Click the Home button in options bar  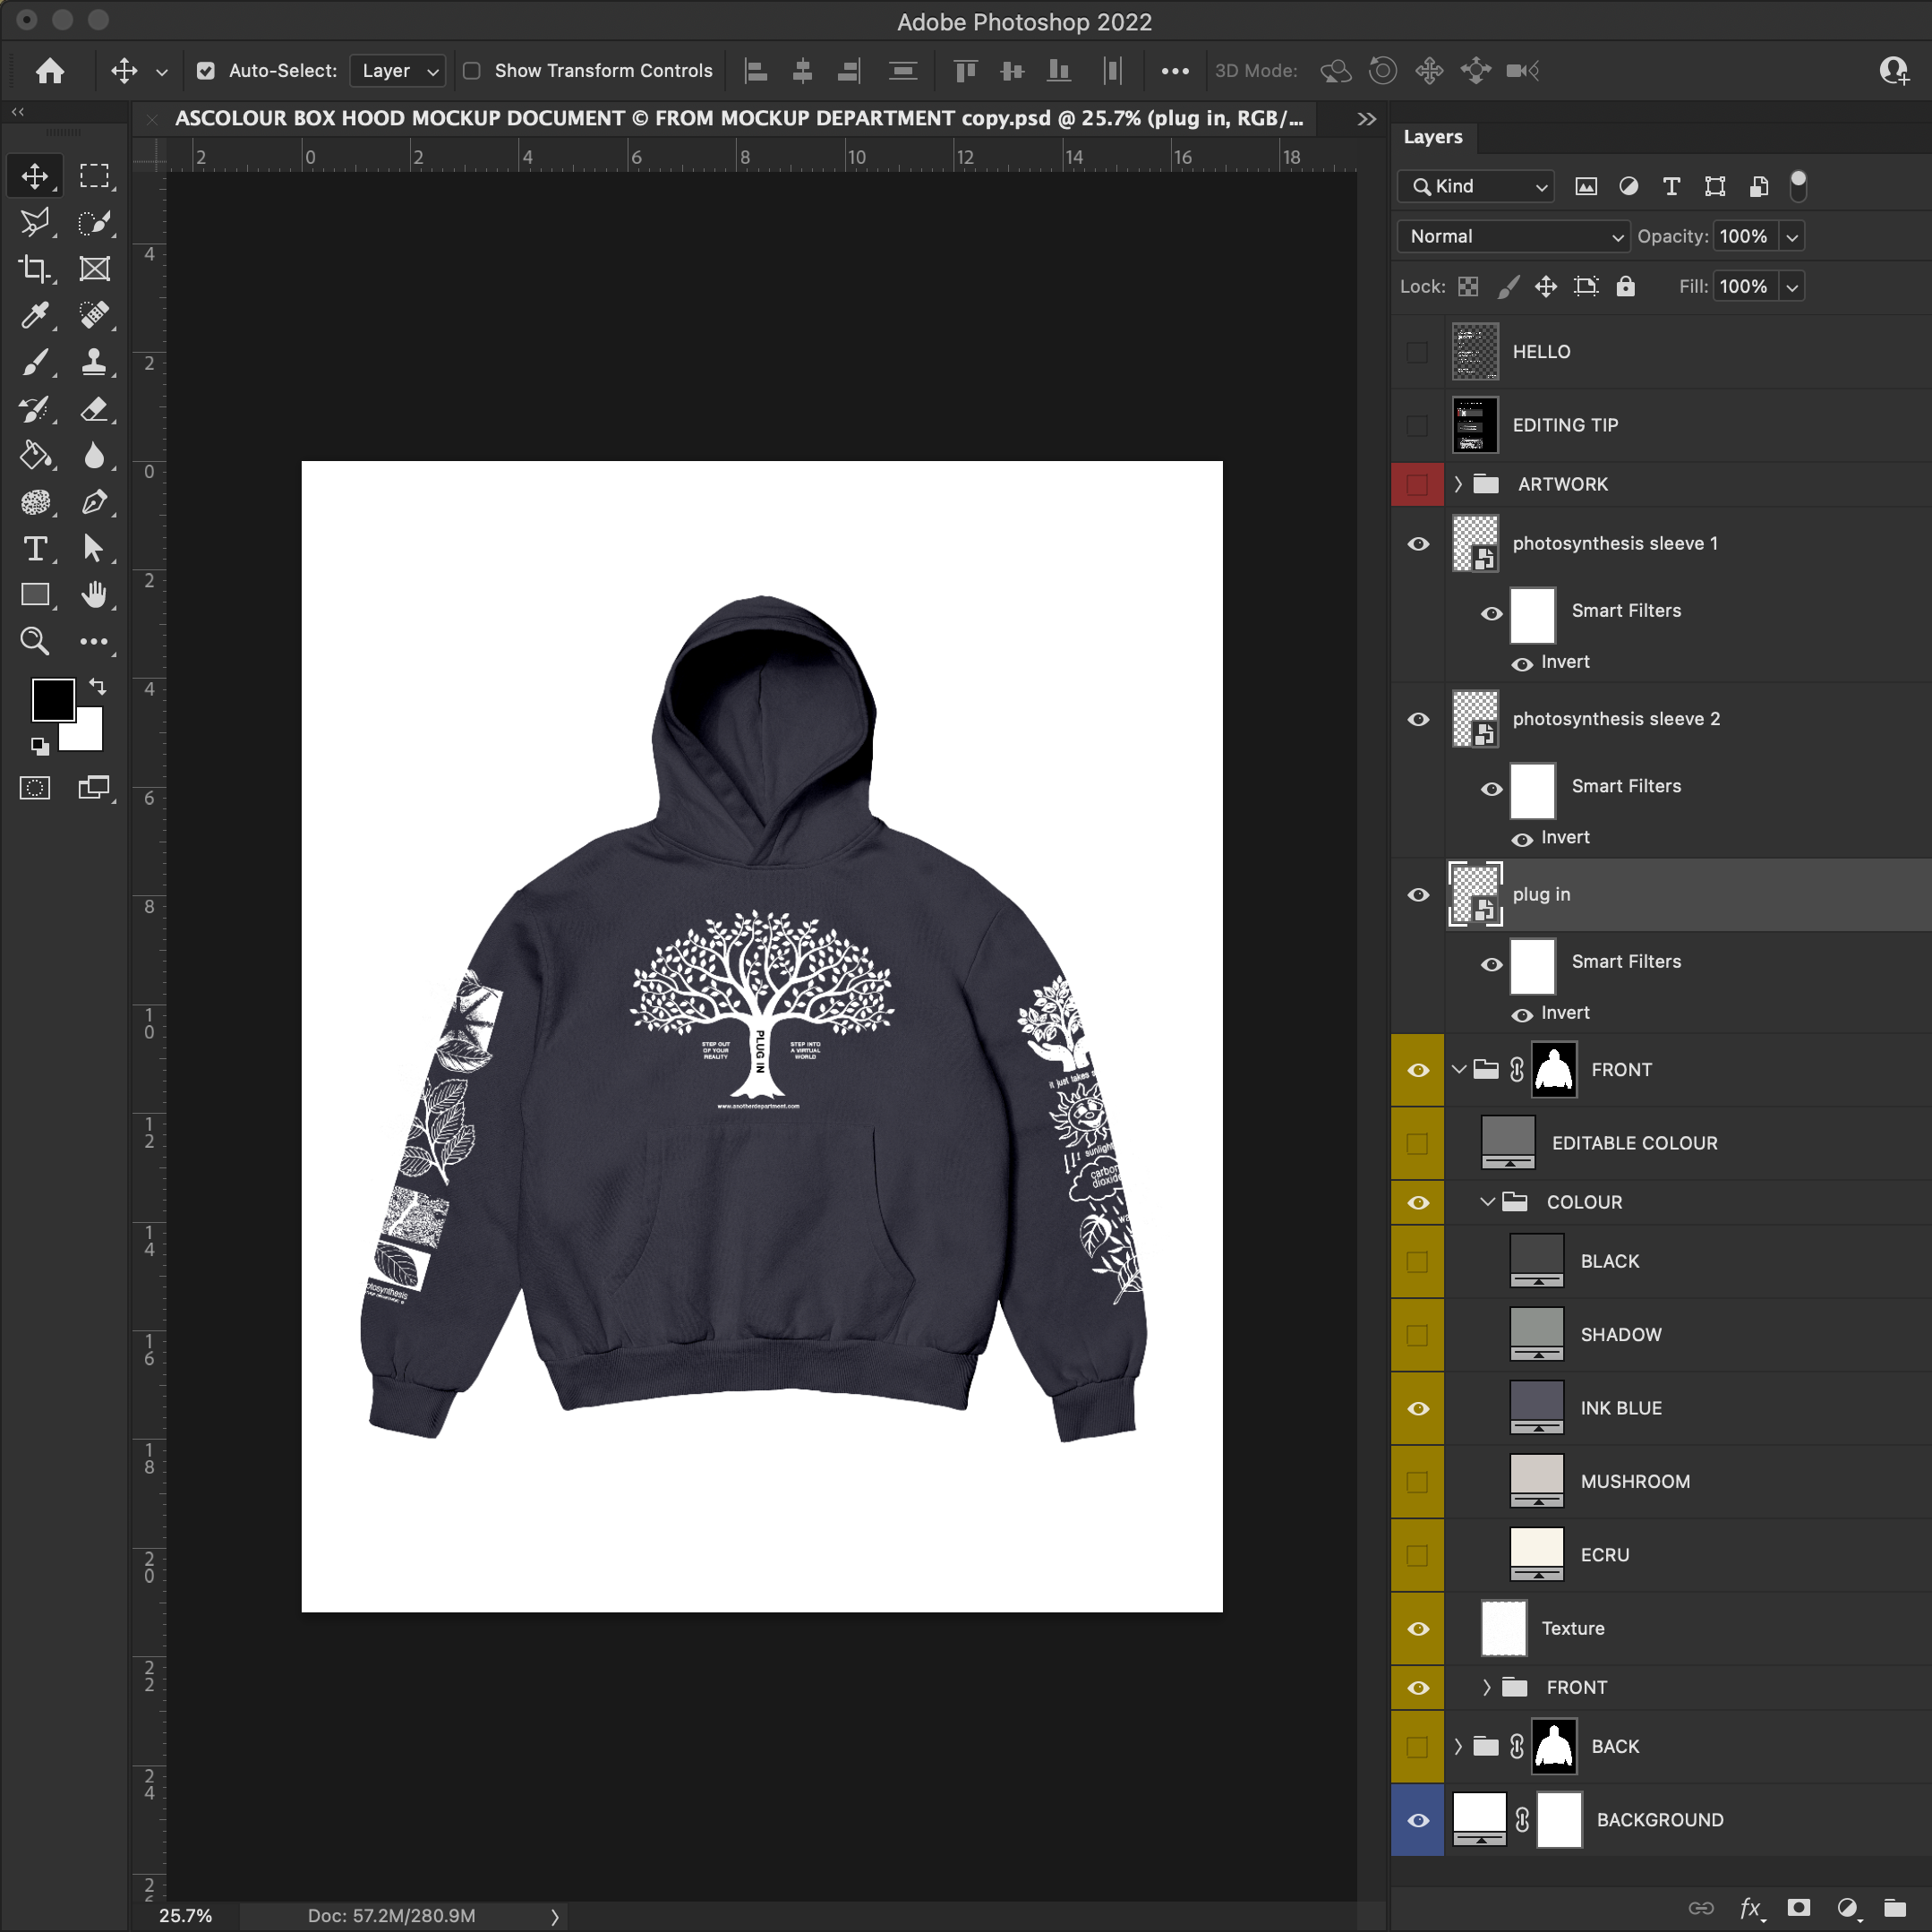[50, 71]
